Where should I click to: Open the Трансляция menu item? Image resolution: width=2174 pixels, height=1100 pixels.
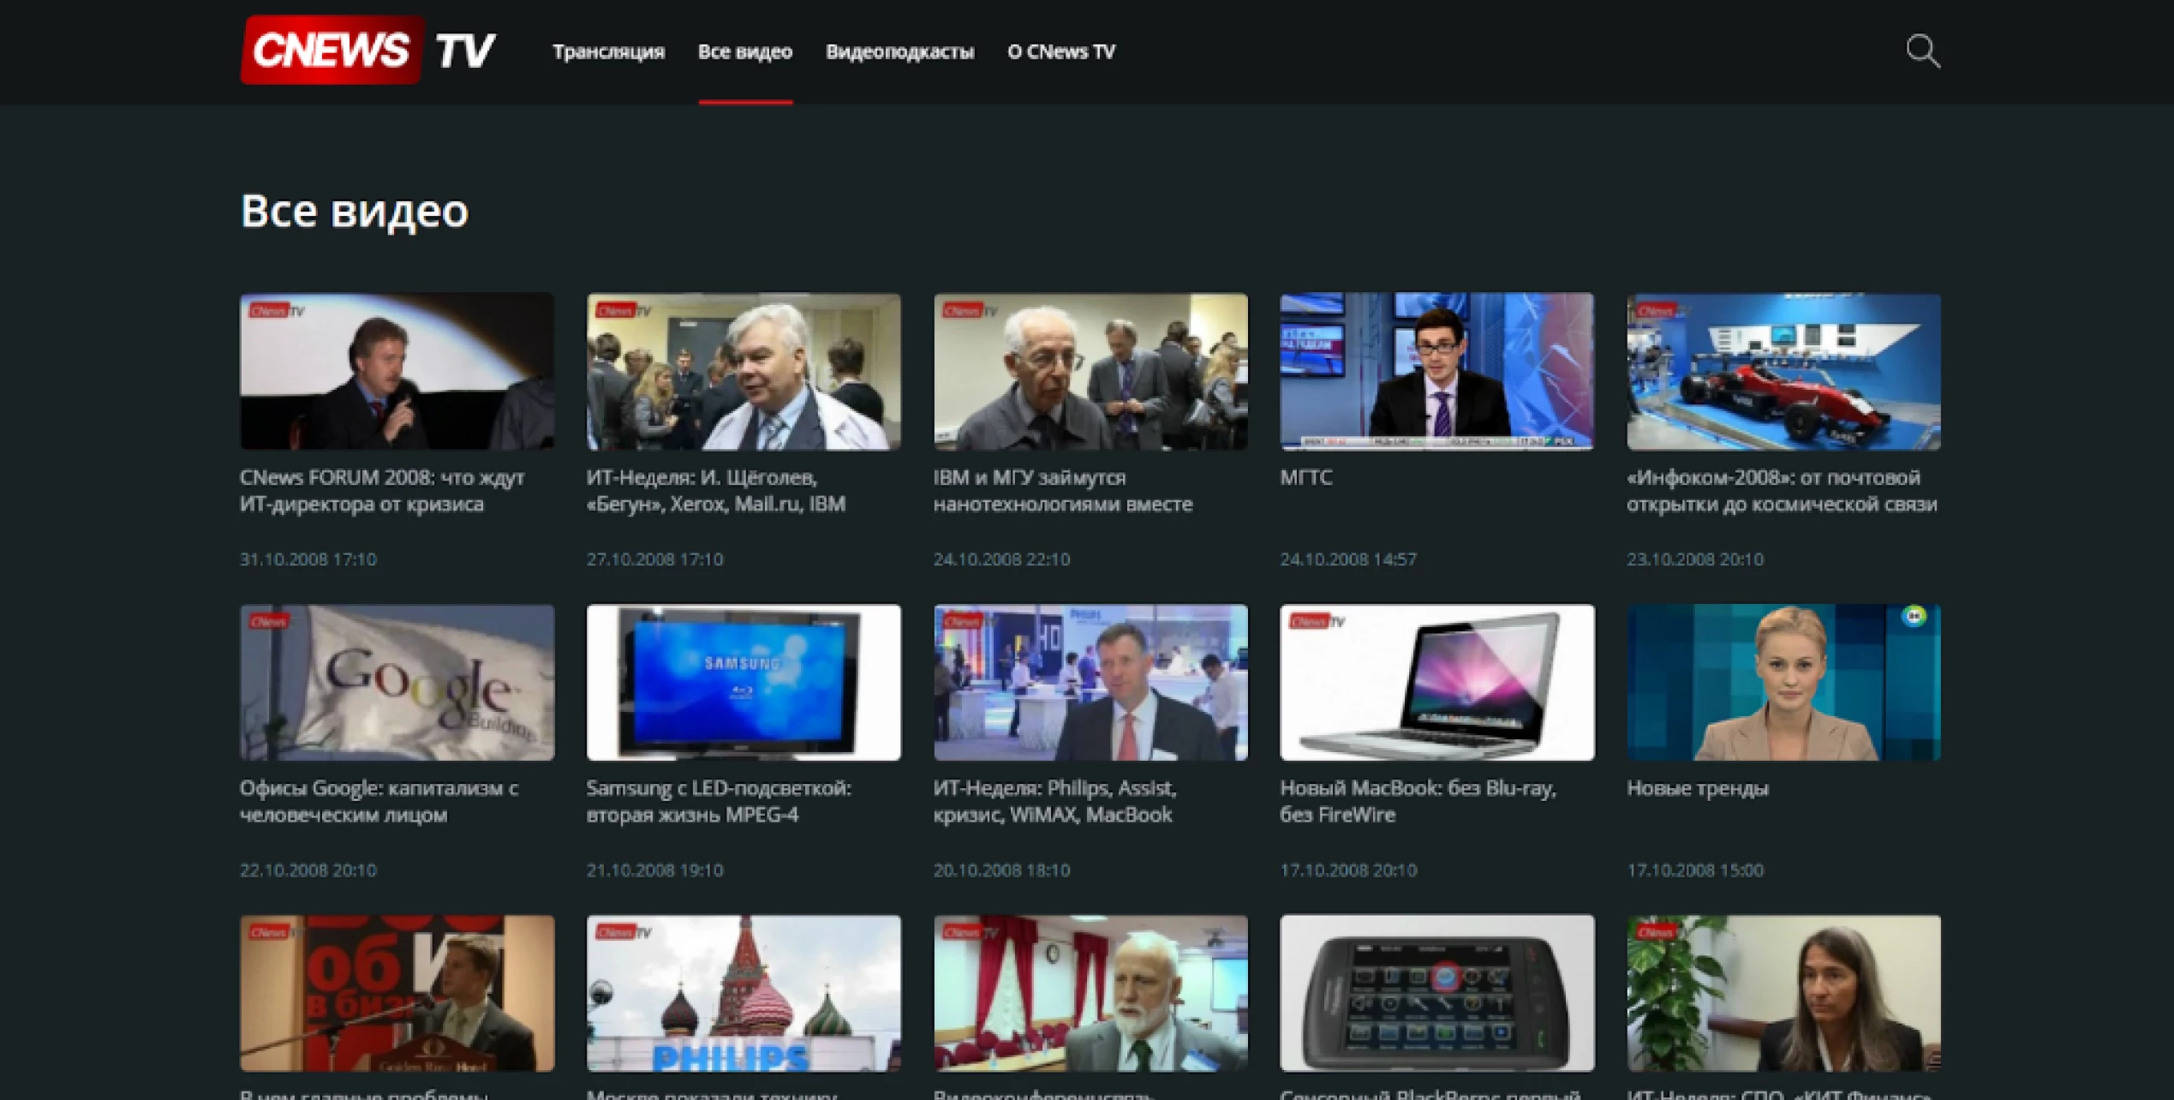click(608, 52)
